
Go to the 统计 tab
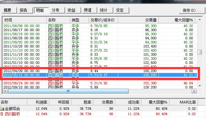click(x=105, y=10)
